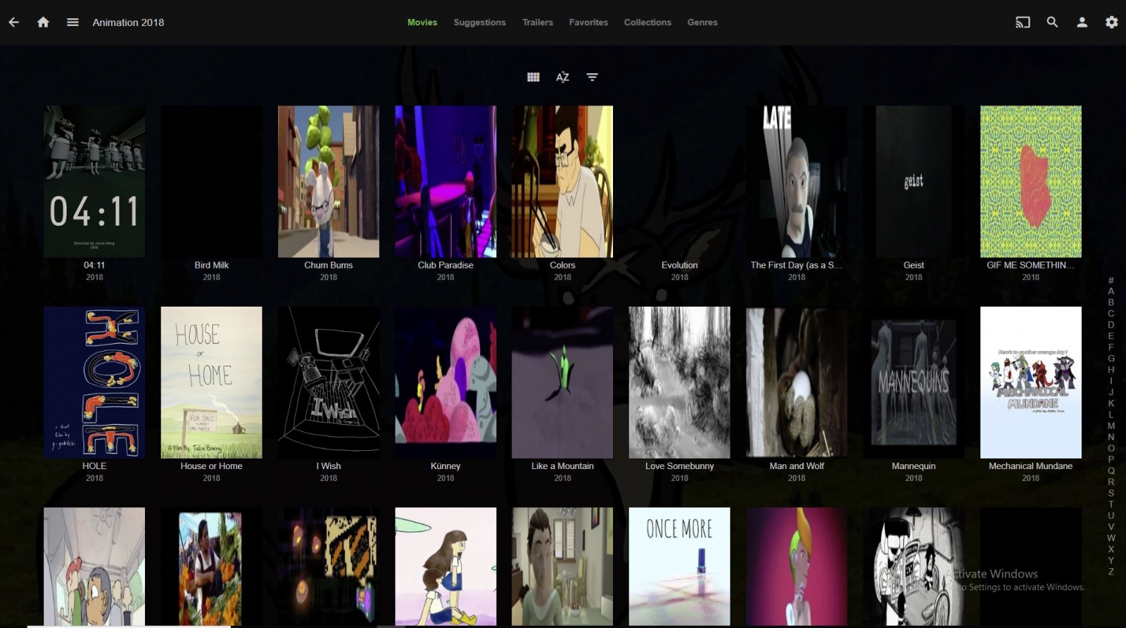Viewport: 1126px width, 628px height.
Task: Open the ONCE MORE poster
Action: pyautogui.click(x=679, y=567)
